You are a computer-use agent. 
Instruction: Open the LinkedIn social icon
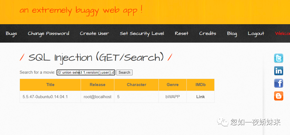point(278,71)
